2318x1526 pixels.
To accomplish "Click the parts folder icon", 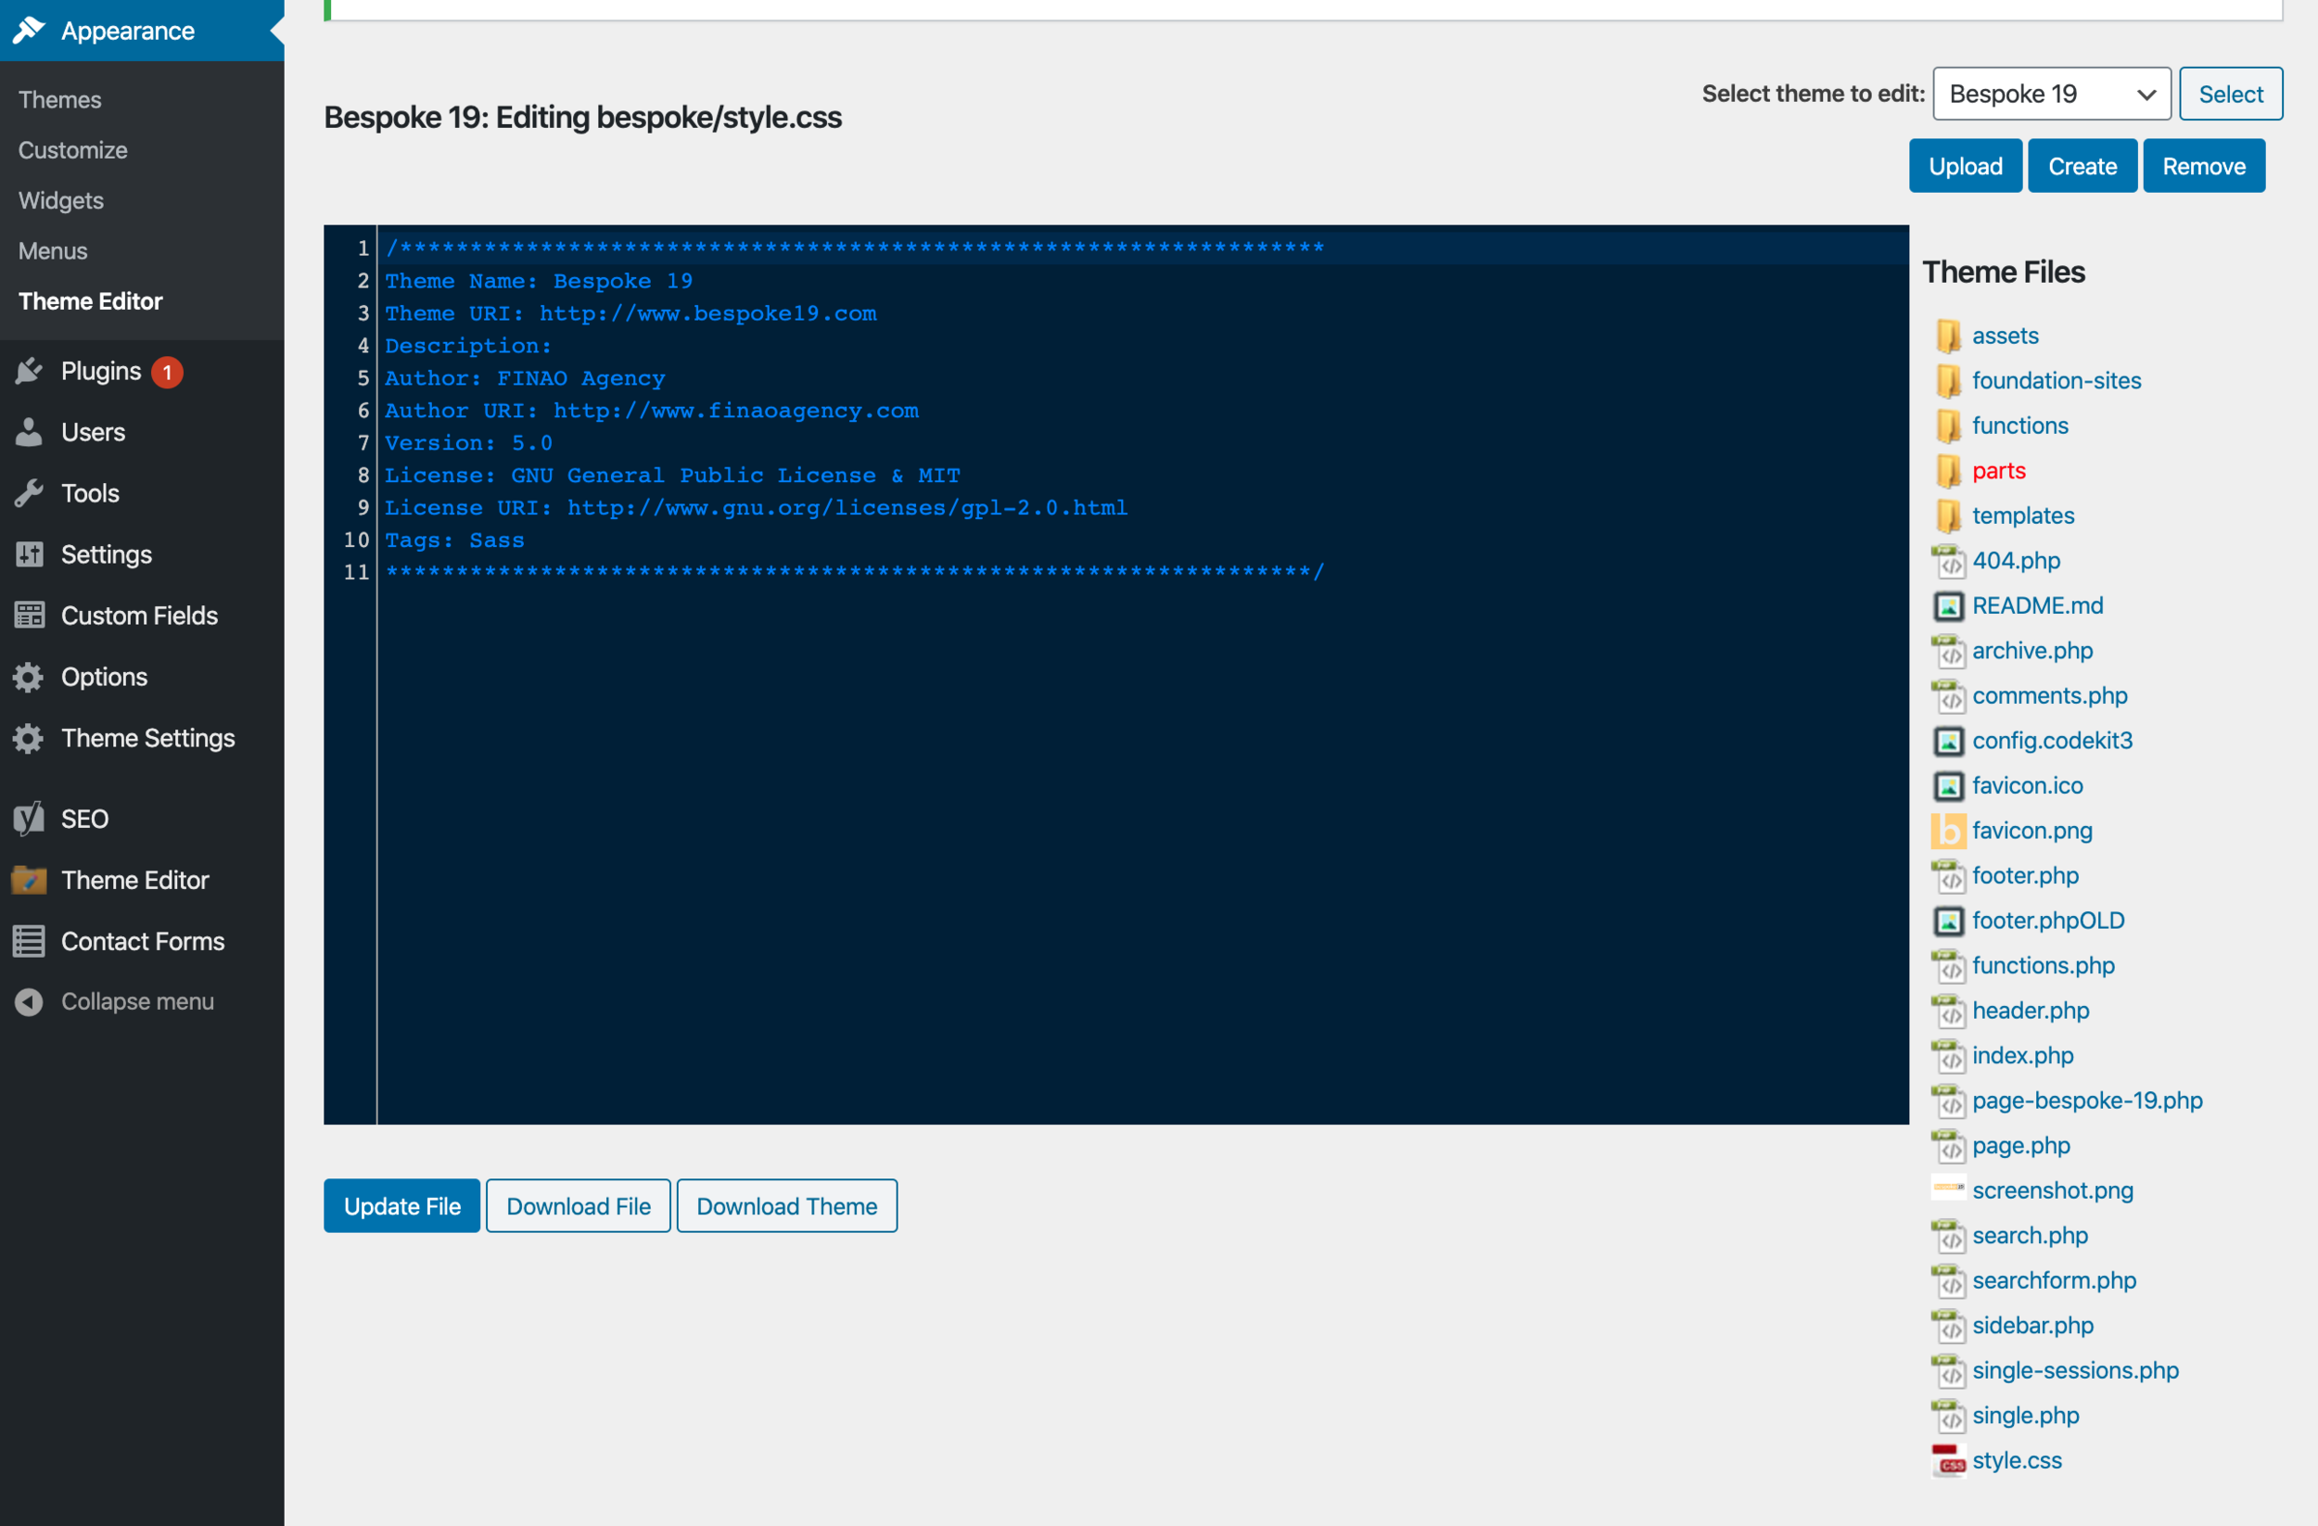I will (1948, 470).
